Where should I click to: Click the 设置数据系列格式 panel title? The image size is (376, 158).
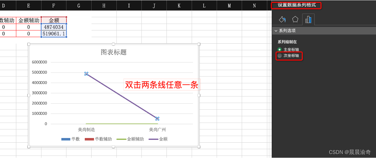click(x=297, y=5)
